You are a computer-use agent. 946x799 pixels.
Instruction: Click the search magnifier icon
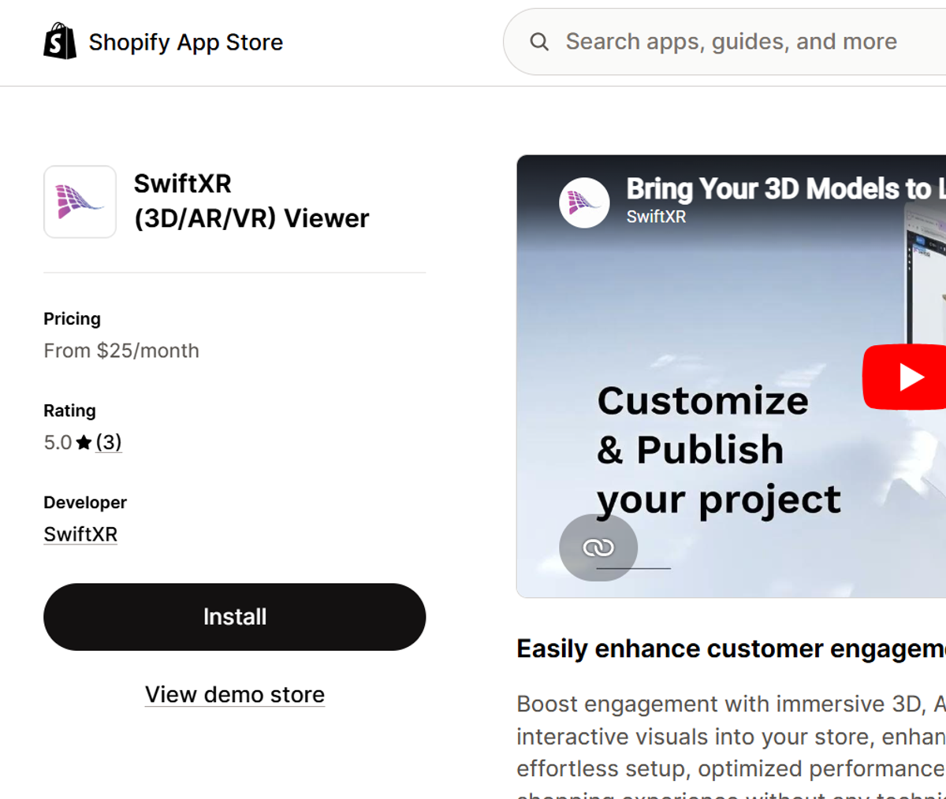(x=539, y=42)
